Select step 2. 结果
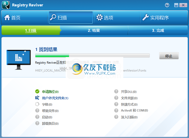This screenshot has width=189, height=138. pos(94,31)
